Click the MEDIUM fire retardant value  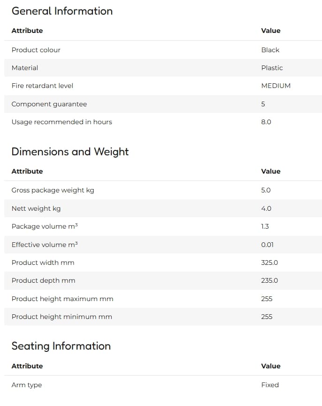click(x=276, y=86)
